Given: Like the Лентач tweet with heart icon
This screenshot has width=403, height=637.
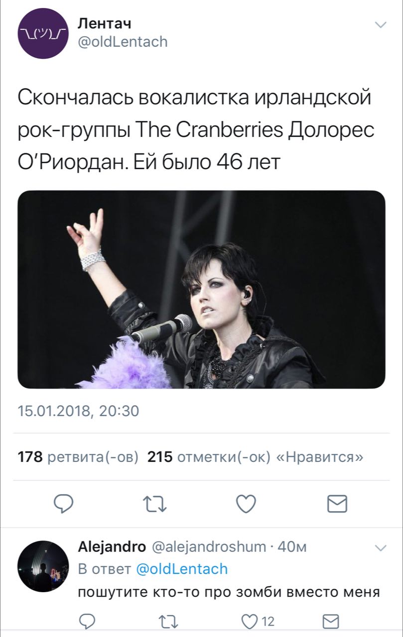Looking at the screenshot, I should tap(246, 504).
